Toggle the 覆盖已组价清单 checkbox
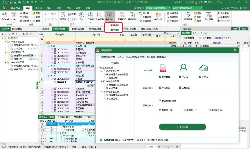This screenshot has height=149, width=250. click(x=160, y=101)
